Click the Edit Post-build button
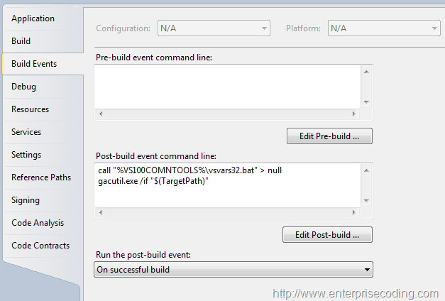This screenshot has height=301, width=445. click(327, 234)
